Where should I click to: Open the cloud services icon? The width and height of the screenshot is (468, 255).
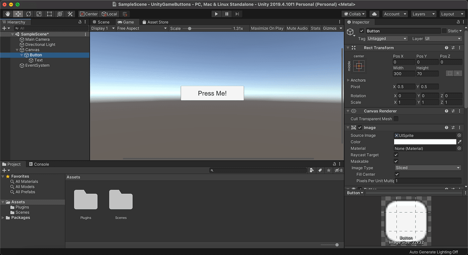tap(374, 14)
